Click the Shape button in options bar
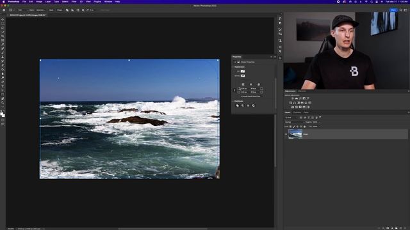410x230 pixels. coord(60,10)
